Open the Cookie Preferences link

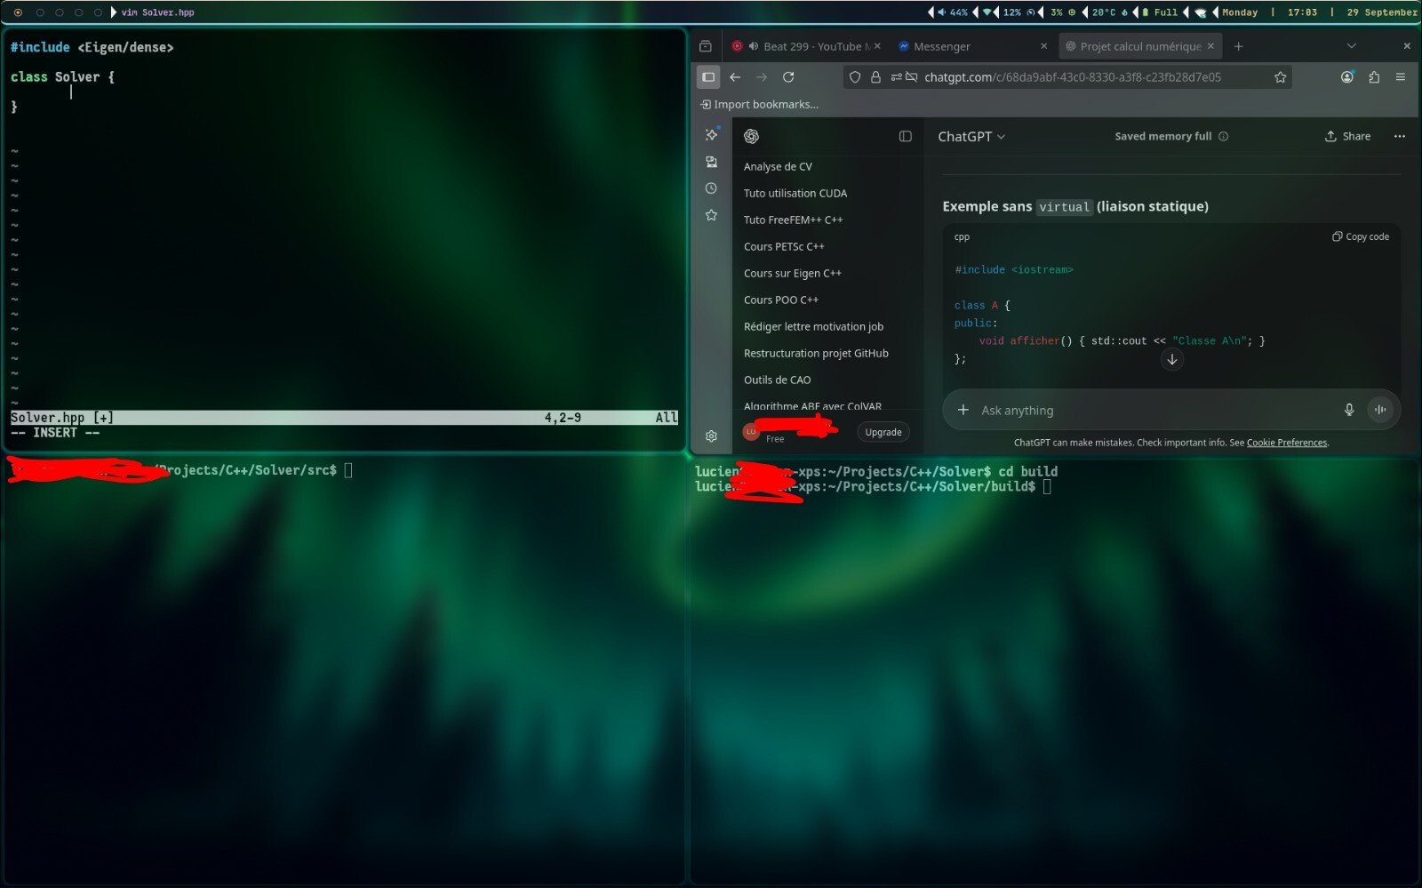coord(1286,443)
